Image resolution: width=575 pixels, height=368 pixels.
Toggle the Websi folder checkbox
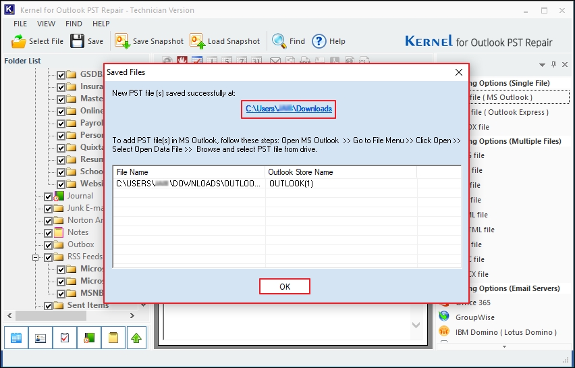[61, 184]
